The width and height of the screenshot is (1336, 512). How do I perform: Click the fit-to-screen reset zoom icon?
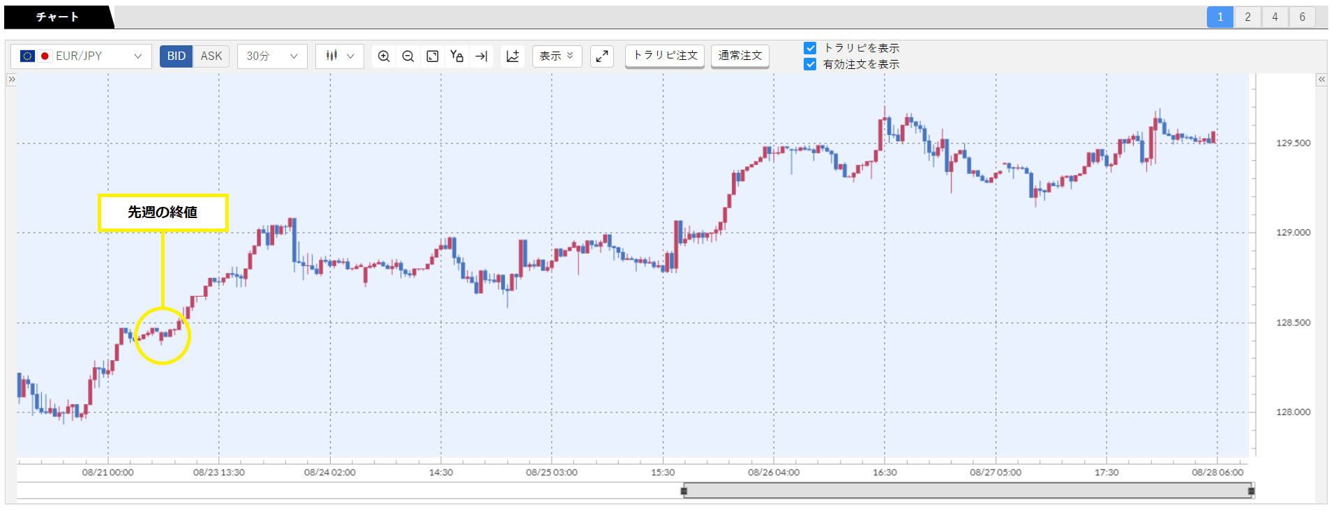click(x=433, y=56)
